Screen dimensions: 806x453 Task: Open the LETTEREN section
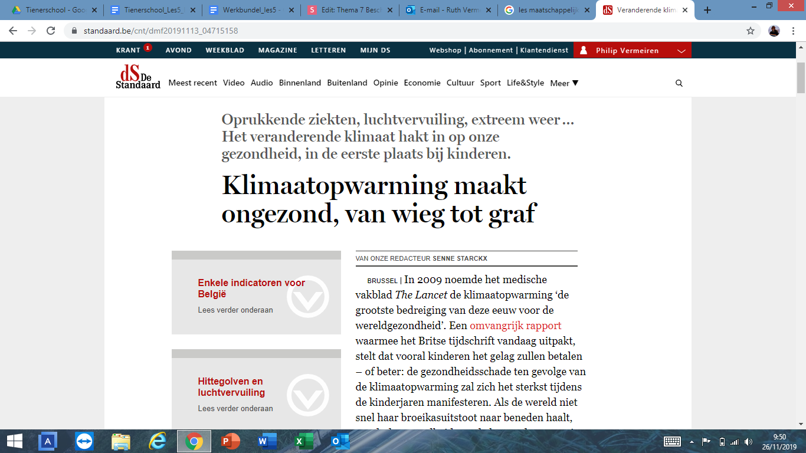[329, 50]
